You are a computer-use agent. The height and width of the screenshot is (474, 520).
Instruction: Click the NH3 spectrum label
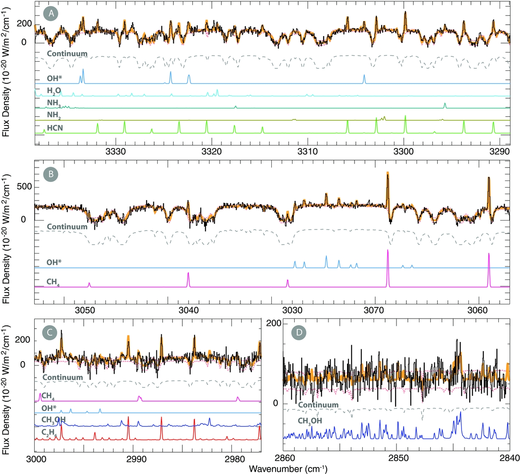[54, 103]
